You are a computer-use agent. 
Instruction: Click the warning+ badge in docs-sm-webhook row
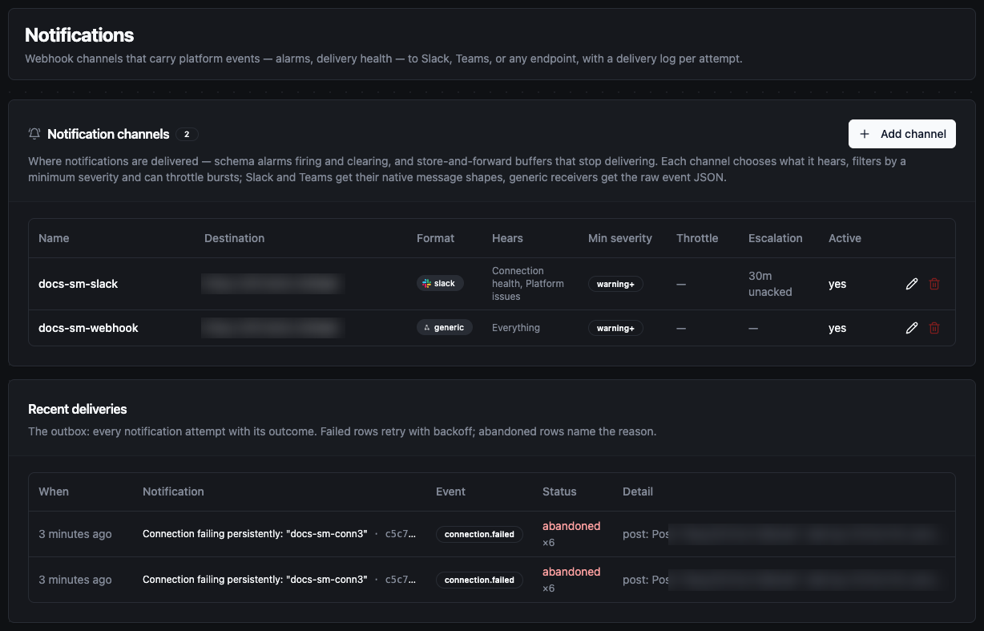615,328
